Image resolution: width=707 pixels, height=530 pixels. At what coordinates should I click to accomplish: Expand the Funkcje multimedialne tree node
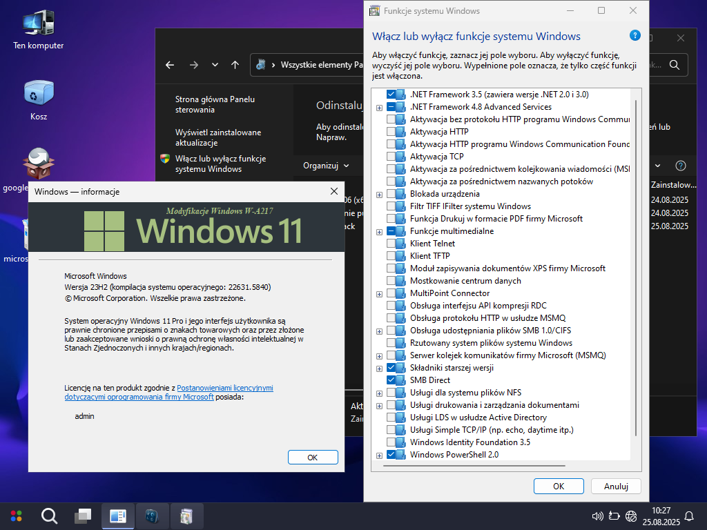[379, 232]
